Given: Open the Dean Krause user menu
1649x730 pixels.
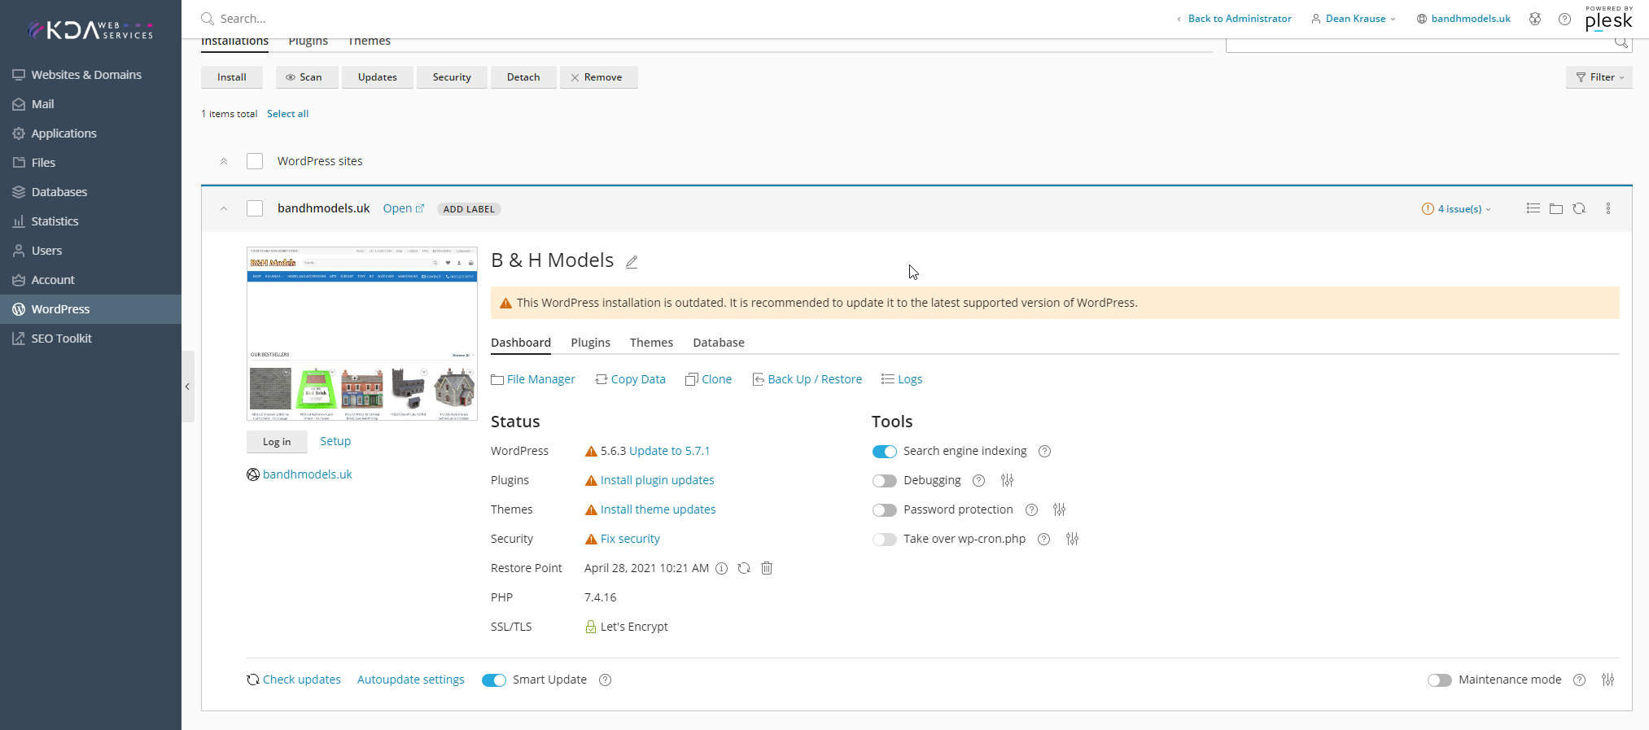Looking at the screenshot, I should [x=1354, y=19].
